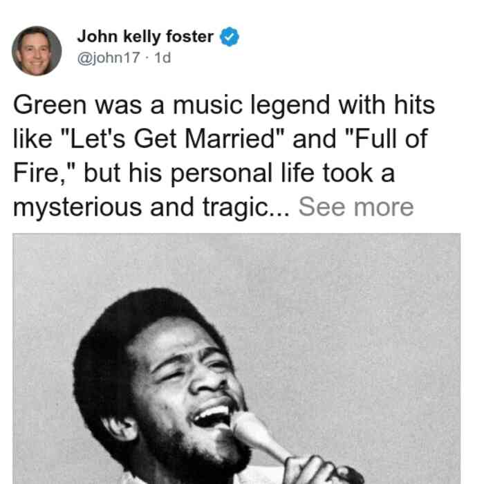The width and height of the screenshot is (484, 484).
Task: Visit the @john17 handle link
Action: point(109,57)
